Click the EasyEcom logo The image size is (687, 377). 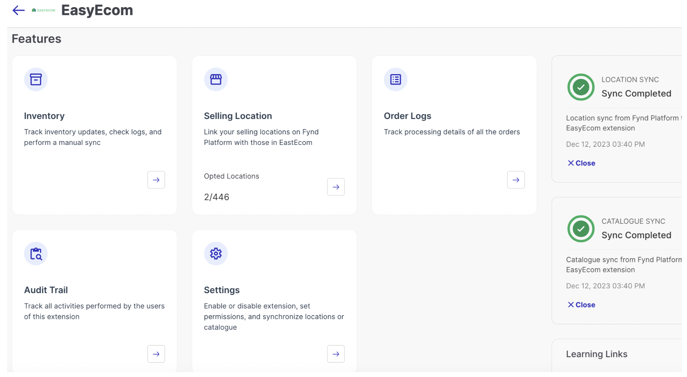point(43,10)
